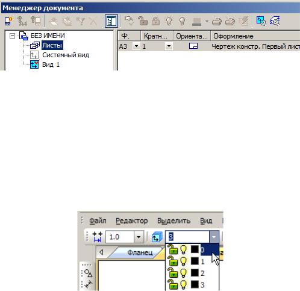Click the grey color swatch in toolbar
Image resolution: width=300 pixels, height=291 pixels.
[196, 21]
